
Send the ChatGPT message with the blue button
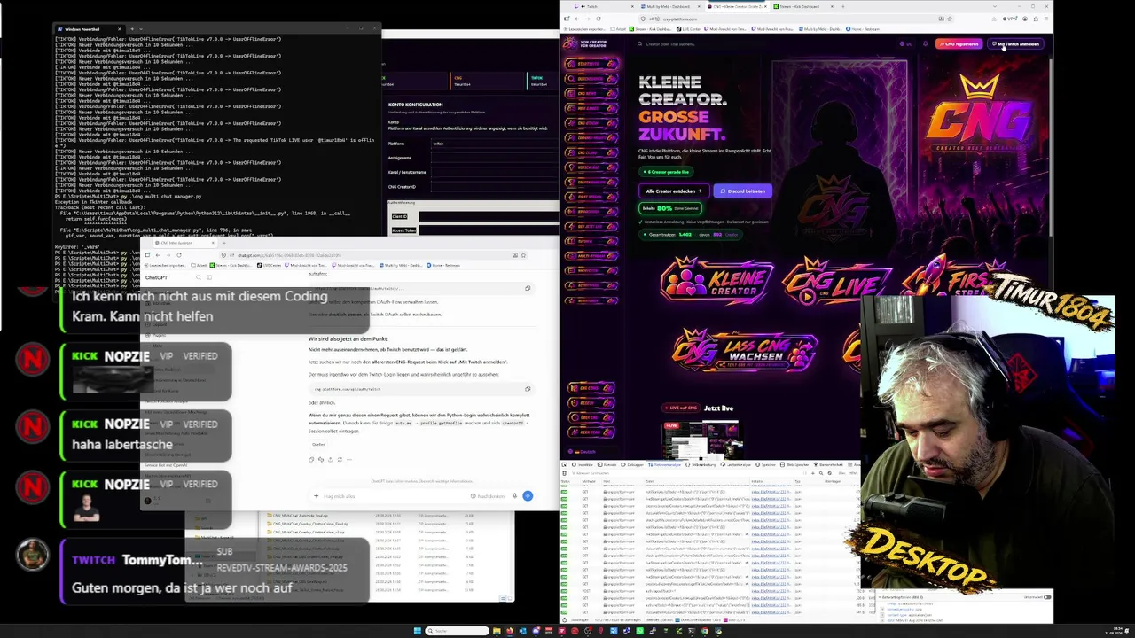pyautogui.click(x=528, y=496)
